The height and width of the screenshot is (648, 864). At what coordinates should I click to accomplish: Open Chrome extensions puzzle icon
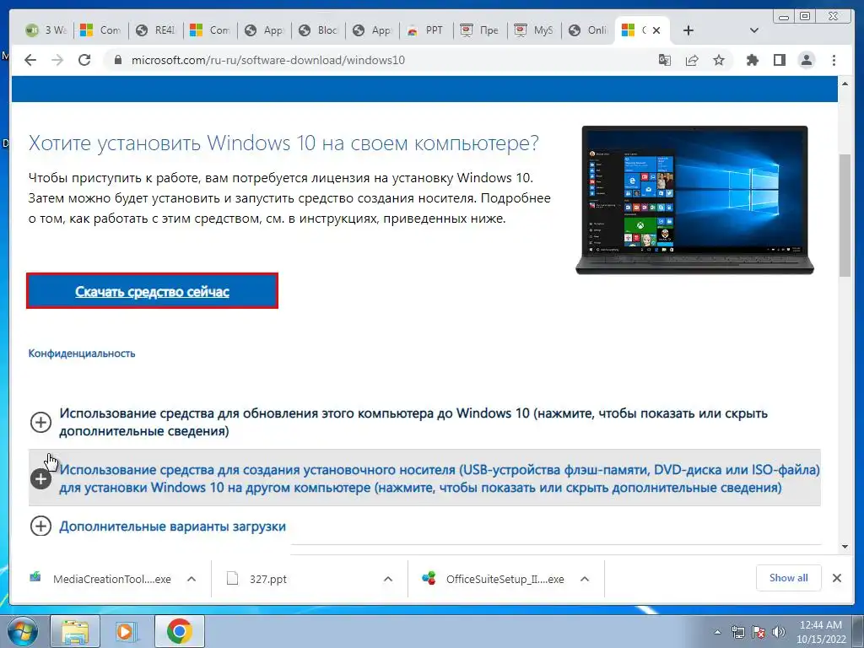coord(752,60)
